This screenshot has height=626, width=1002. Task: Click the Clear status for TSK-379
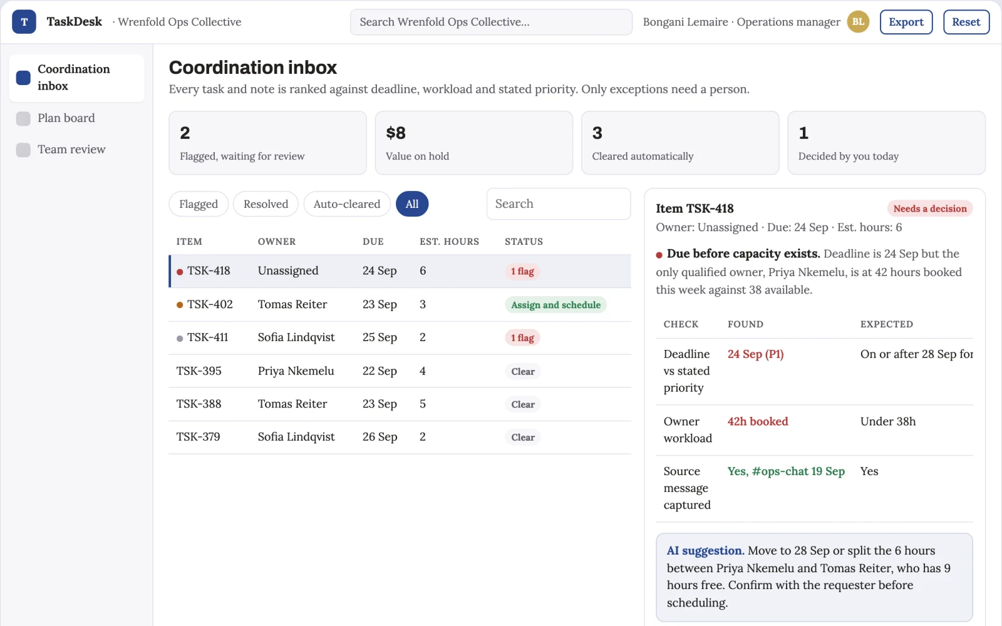point(523,438)
